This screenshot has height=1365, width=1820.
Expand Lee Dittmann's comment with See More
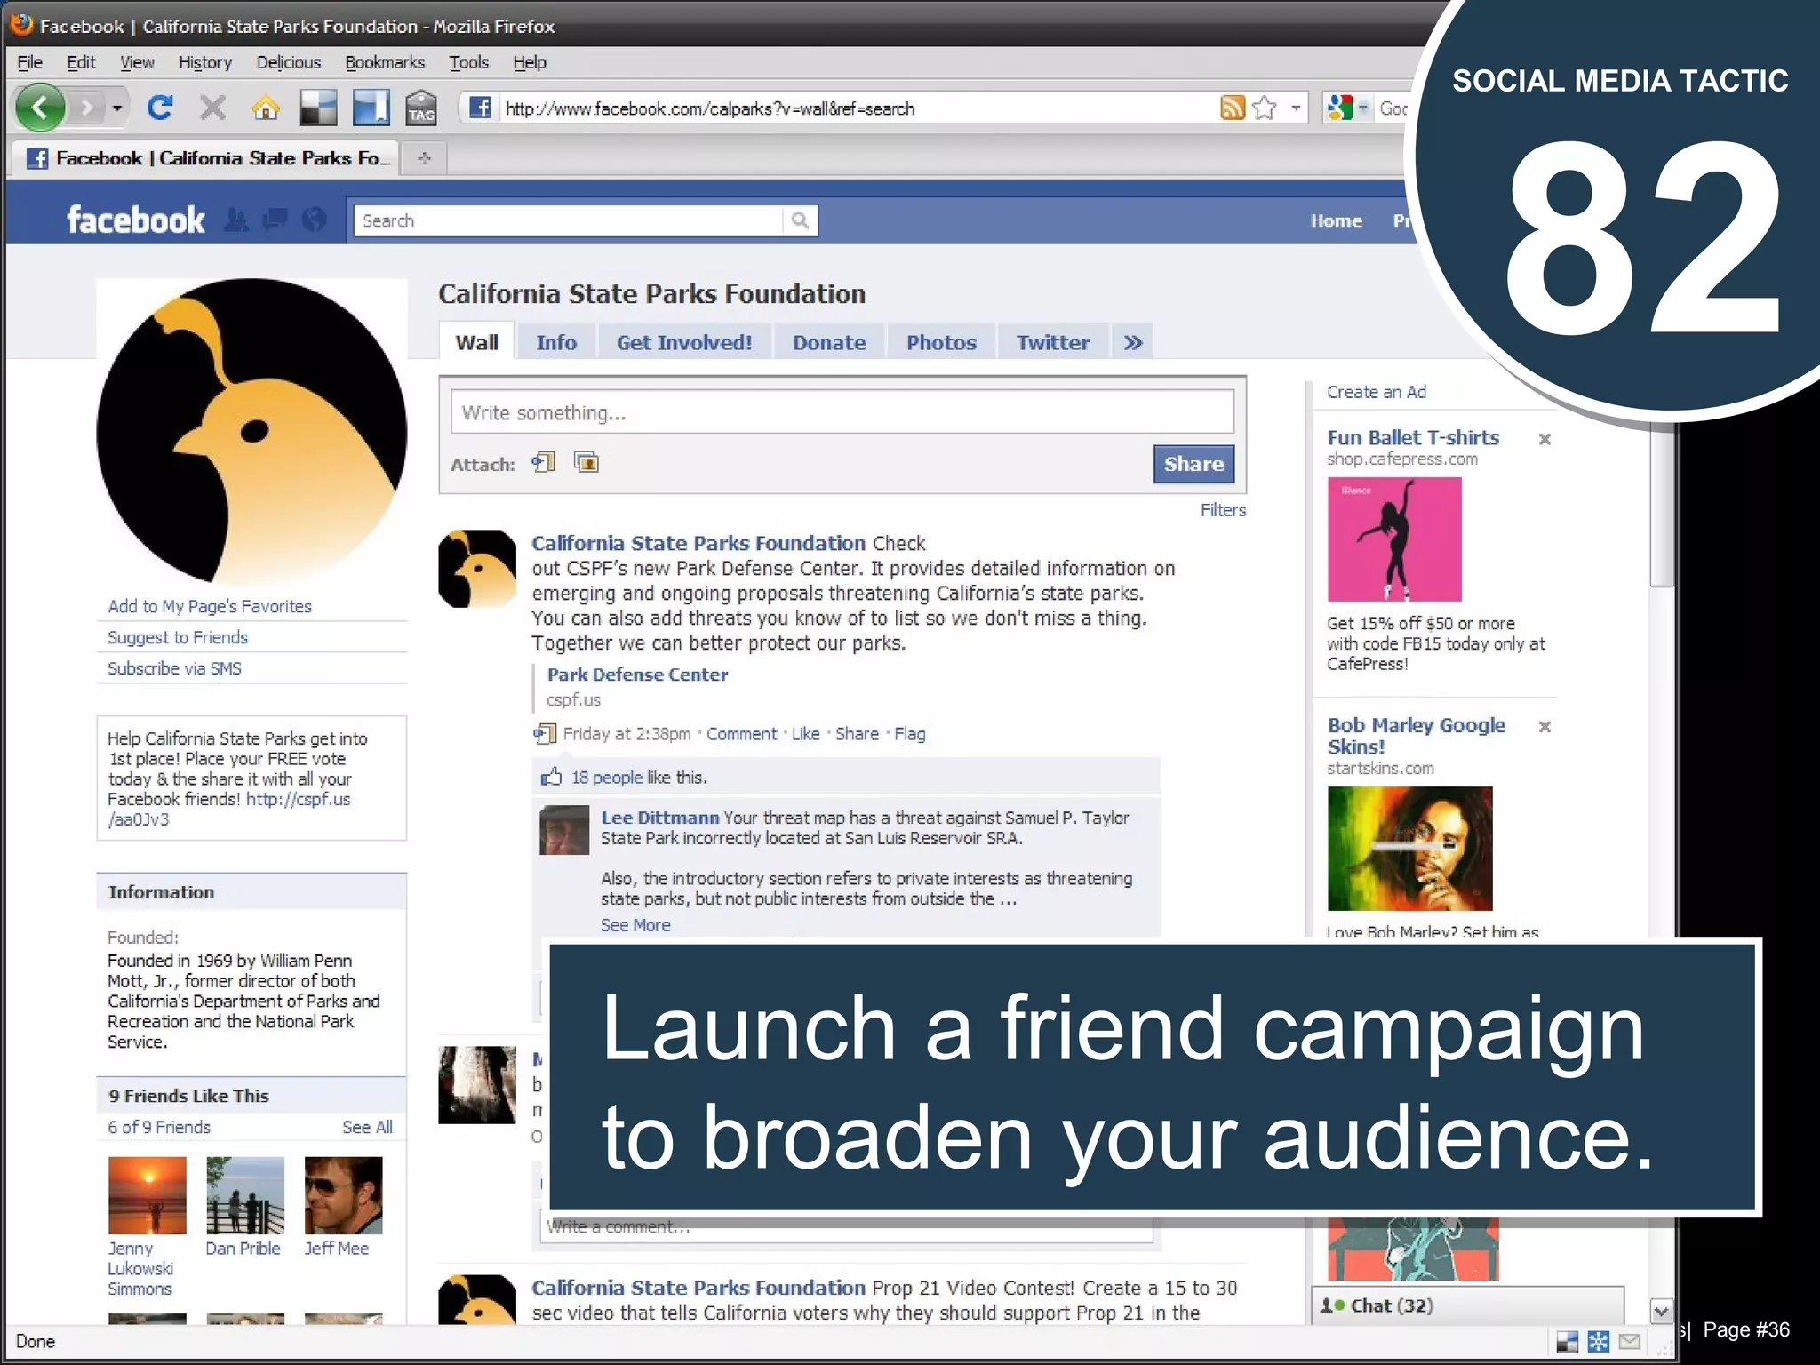pyautogui.click(x=635, y=925)
